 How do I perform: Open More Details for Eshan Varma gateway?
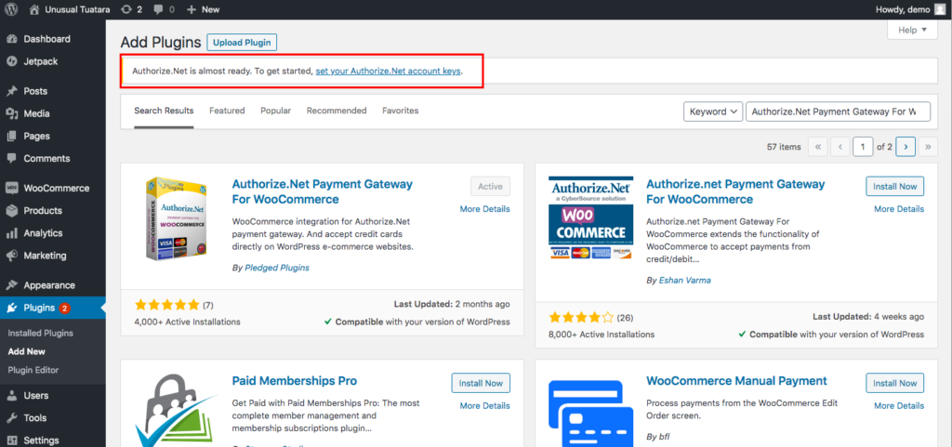(899, 209)
